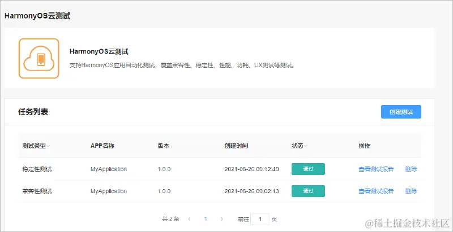Viewport: 453px width, 232px height.
Task: Click the HarmonyOS云测试 page title at top
Action: click(37, 16)
